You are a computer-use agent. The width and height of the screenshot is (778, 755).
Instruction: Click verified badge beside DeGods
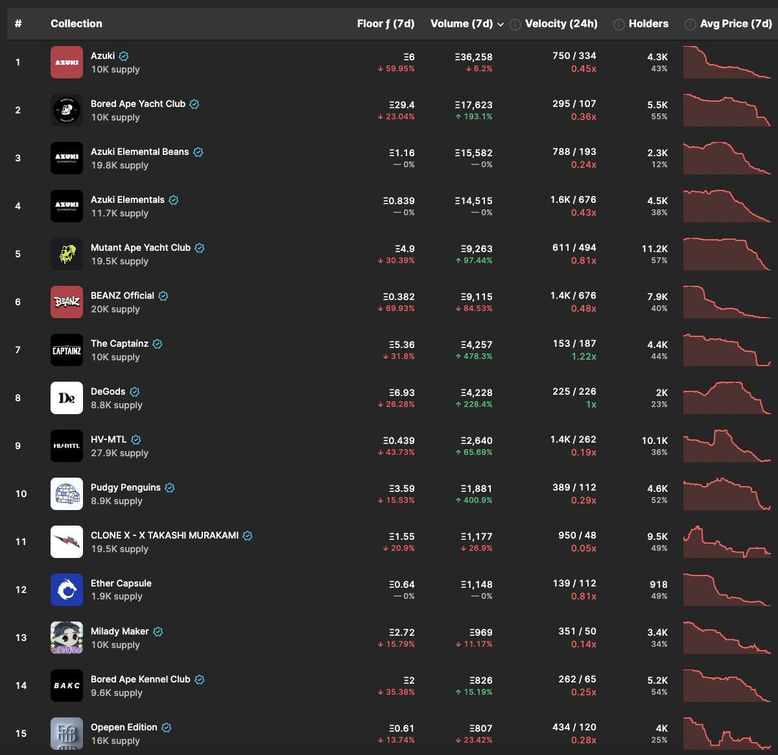135,392
